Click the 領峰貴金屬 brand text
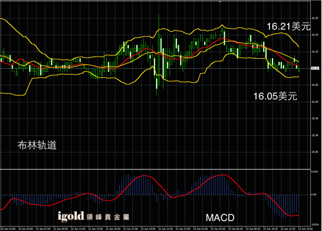Screen dimensions: 322x231 pos(108,217)
